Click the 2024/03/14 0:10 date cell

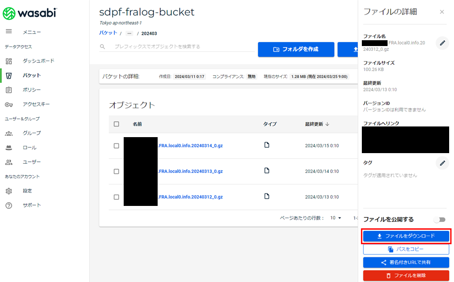[322, 172]
